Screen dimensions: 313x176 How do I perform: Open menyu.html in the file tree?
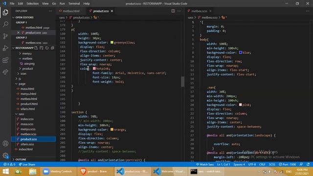[x=28, y=94]
